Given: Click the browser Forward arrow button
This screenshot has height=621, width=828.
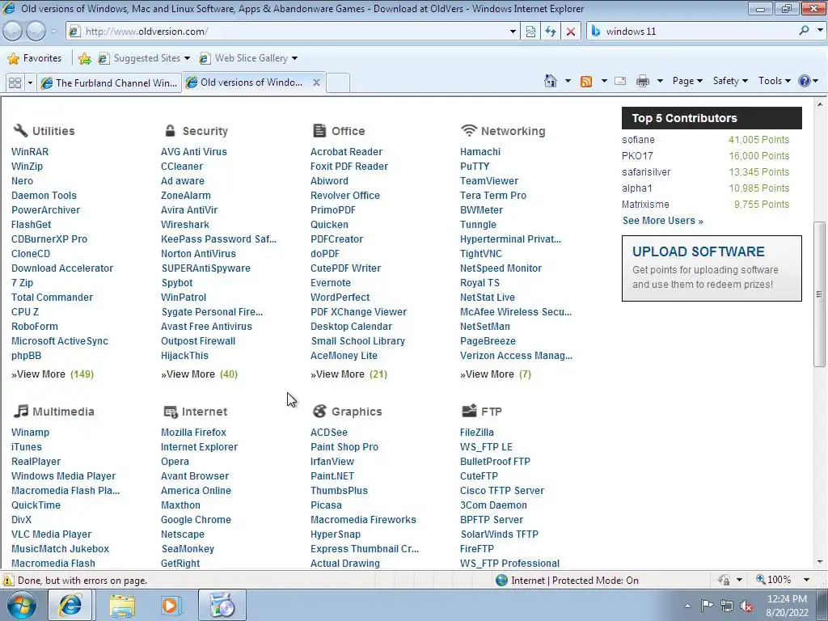Looking at the screenshot, I should pyautogui.click(x=36, y=32).
